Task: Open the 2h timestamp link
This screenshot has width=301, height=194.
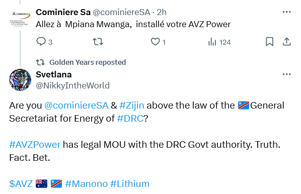Action: (x=162, y=12)
